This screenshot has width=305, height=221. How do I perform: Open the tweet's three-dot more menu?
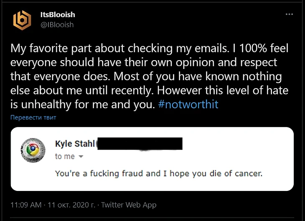(x=289, y=14)
